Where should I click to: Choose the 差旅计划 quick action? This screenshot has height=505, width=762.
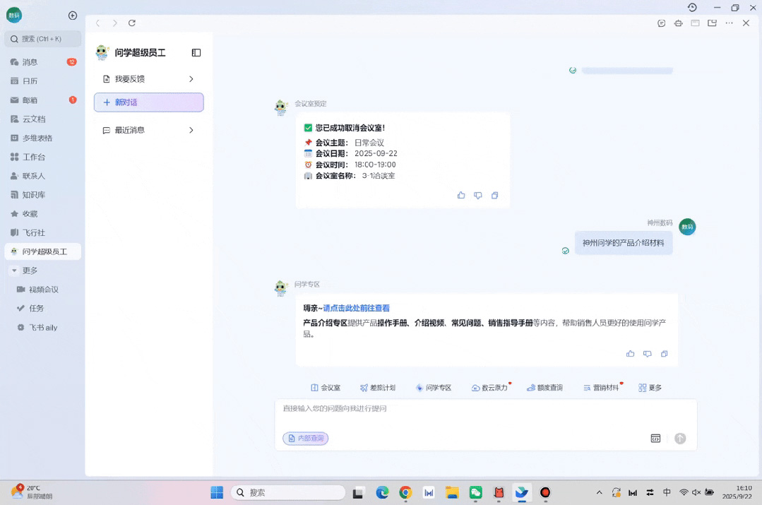click(x=378, y=388)
